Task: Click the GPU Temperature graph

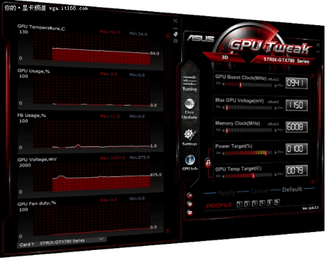Action: [x=92, y=47]
